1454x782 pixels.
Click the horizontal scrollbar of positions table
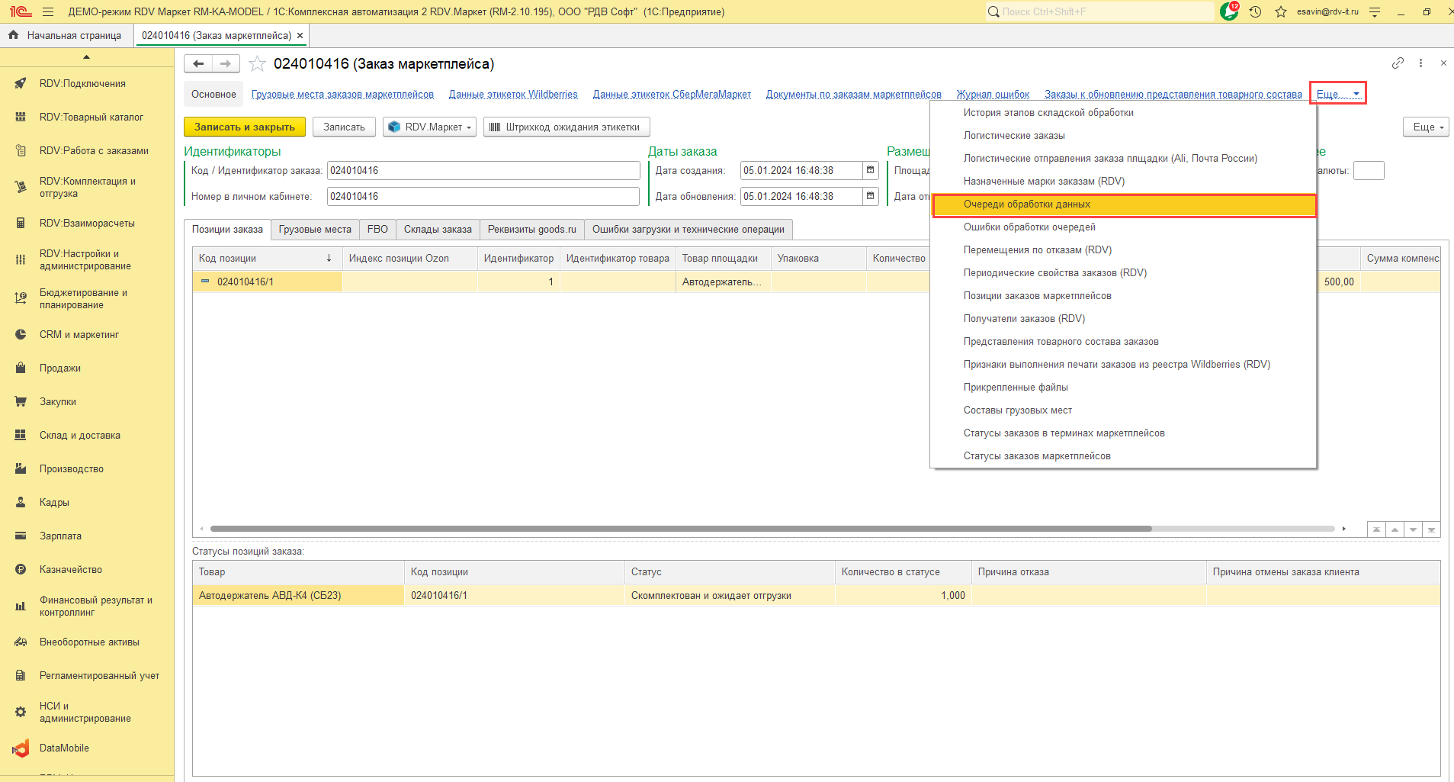[x=680, y=529]
